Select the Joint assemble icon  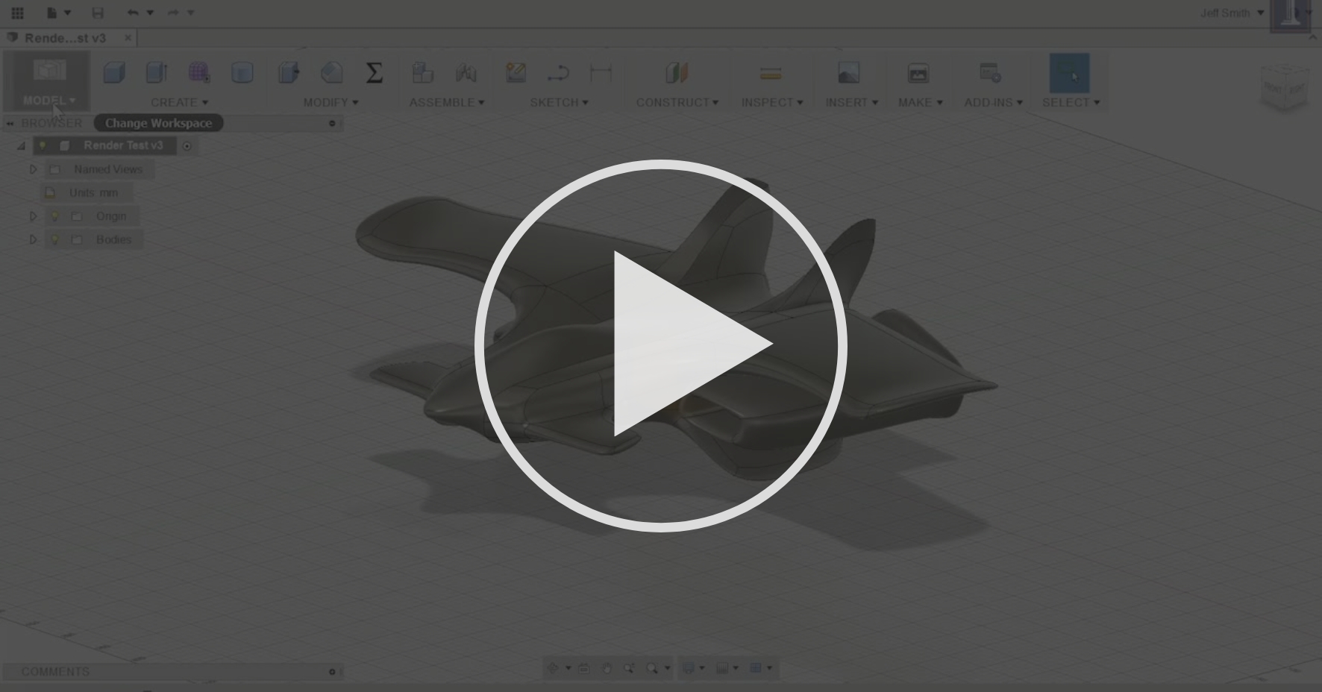point(466,72)
